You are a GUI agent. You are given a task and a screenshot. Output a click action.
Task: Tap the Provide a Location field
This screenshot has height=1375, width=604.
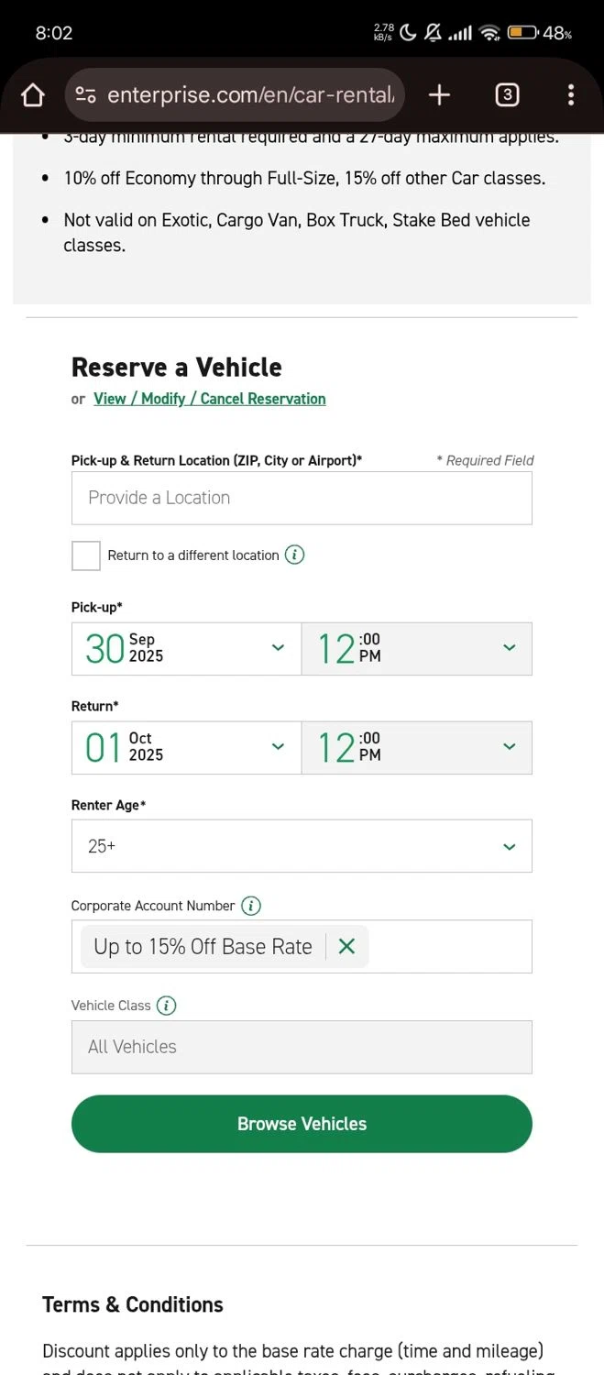click(302, 498)
